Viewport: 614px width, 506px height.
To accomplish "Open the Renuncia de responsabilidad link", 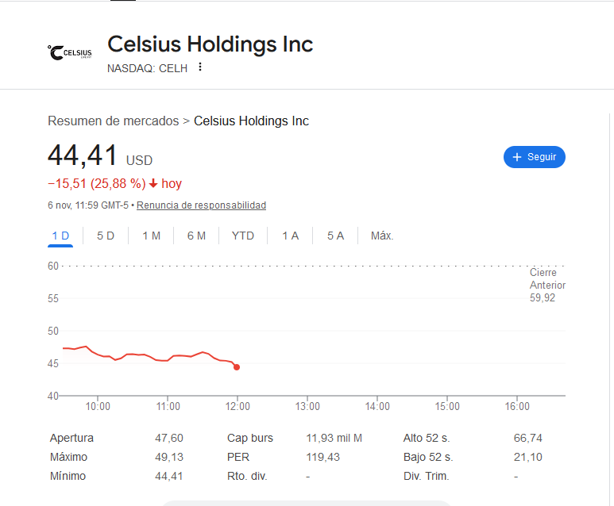I will 201,205.
